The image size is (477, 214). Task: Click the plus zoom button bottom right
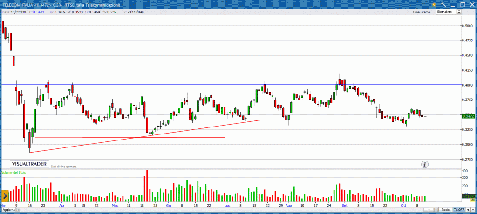click(468, 210)
